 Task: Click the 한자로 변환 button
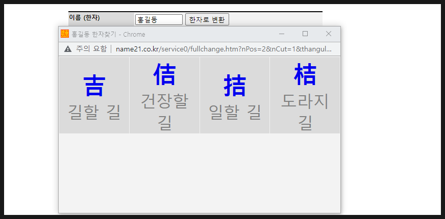pyautogui.click(x=207, y=19)
